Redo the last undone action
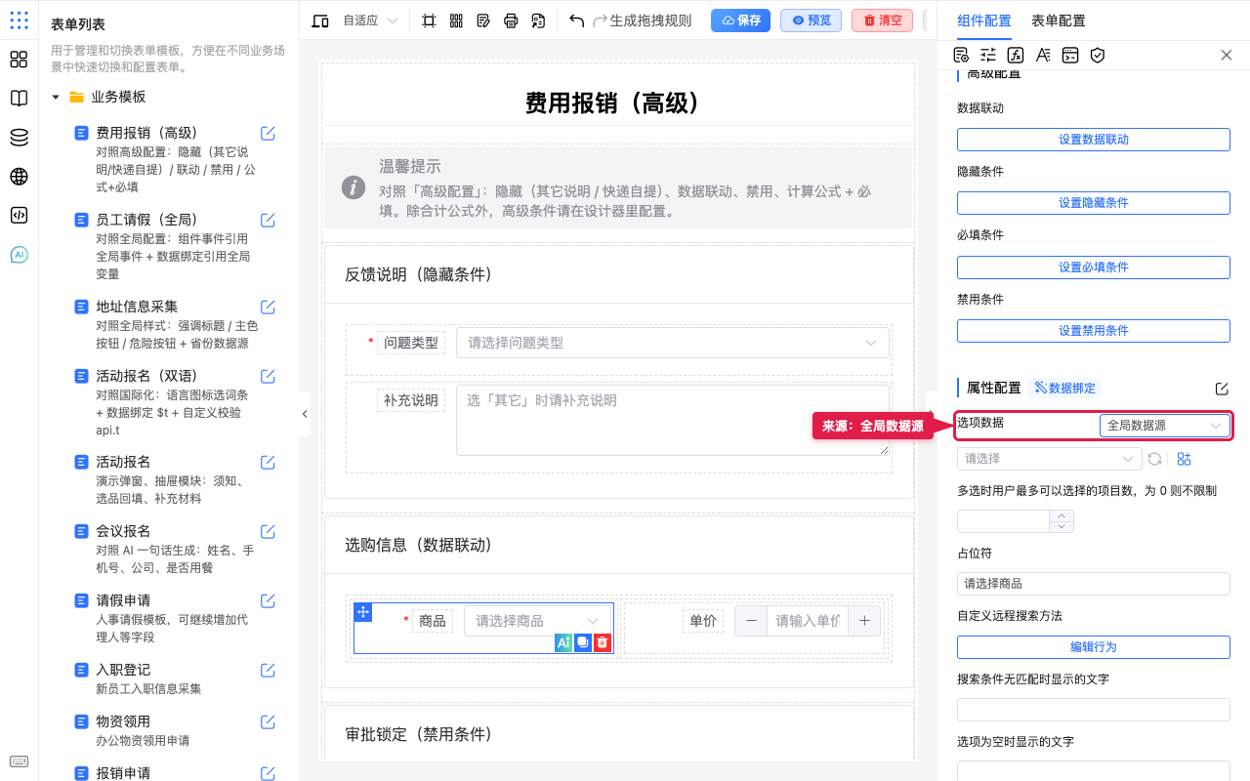 (x=601, y=21)
